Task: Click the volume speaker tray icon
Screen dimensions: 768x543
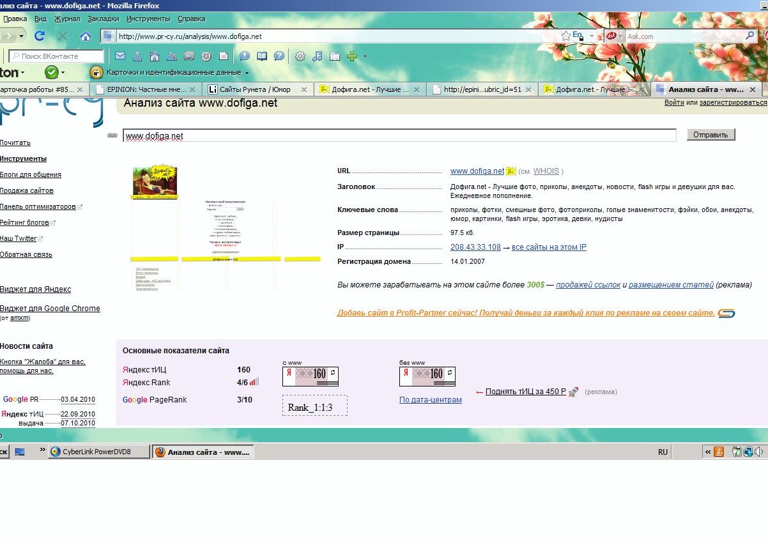Action: [x=758, y=452]
